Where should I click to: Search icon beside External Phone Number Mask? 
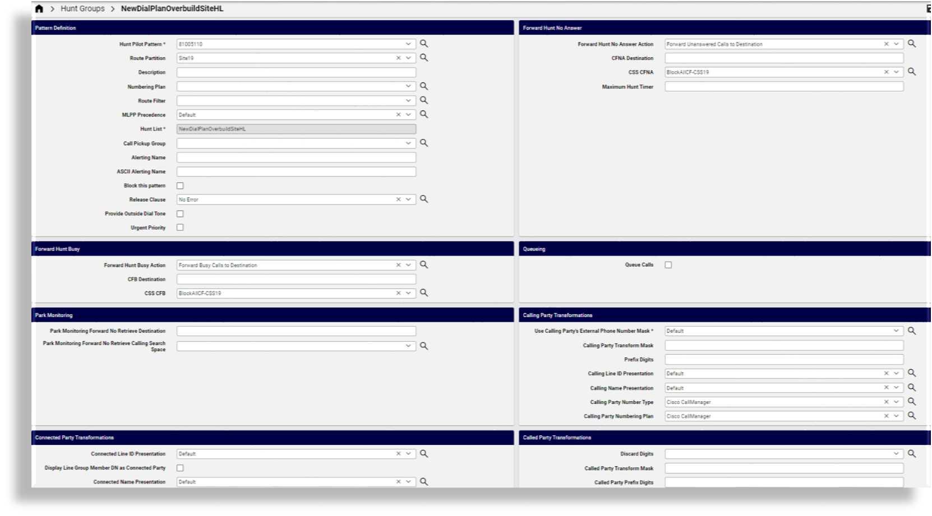912,331
